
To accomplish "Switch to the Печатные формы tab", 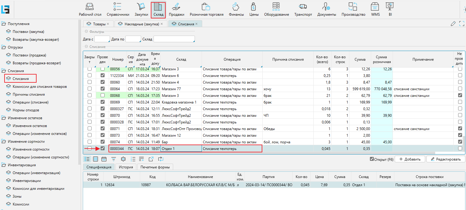I will (x=155, y=167).
